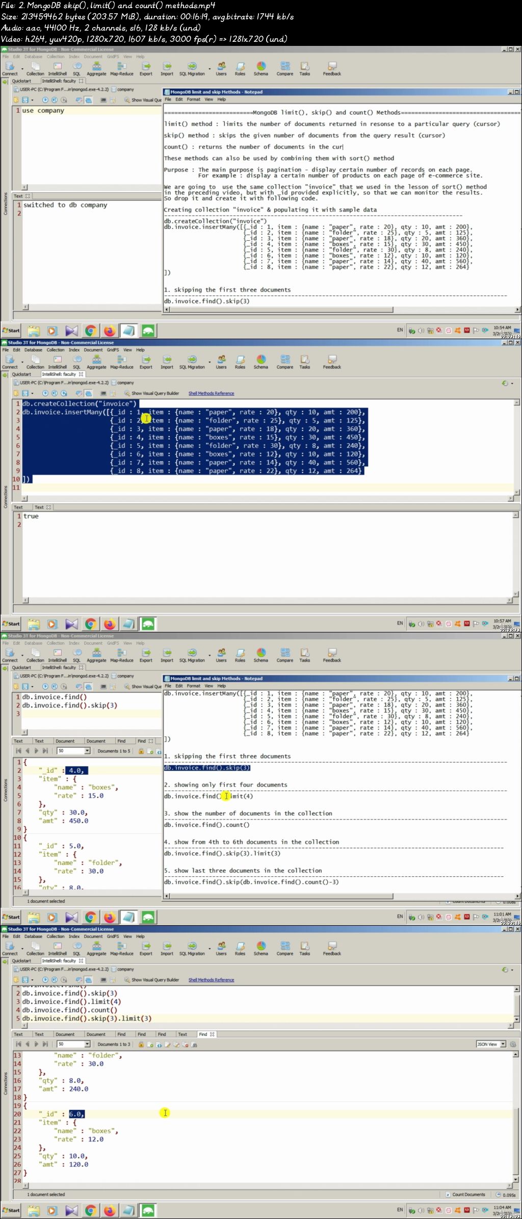
Task: Click lock icon in 11:04 AM result toolbar
Action: [141, 1044]
